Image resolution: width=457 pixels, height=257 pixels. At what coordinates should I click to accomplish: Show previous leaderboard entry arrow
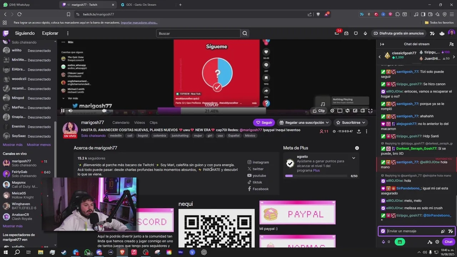click(380, 56)
